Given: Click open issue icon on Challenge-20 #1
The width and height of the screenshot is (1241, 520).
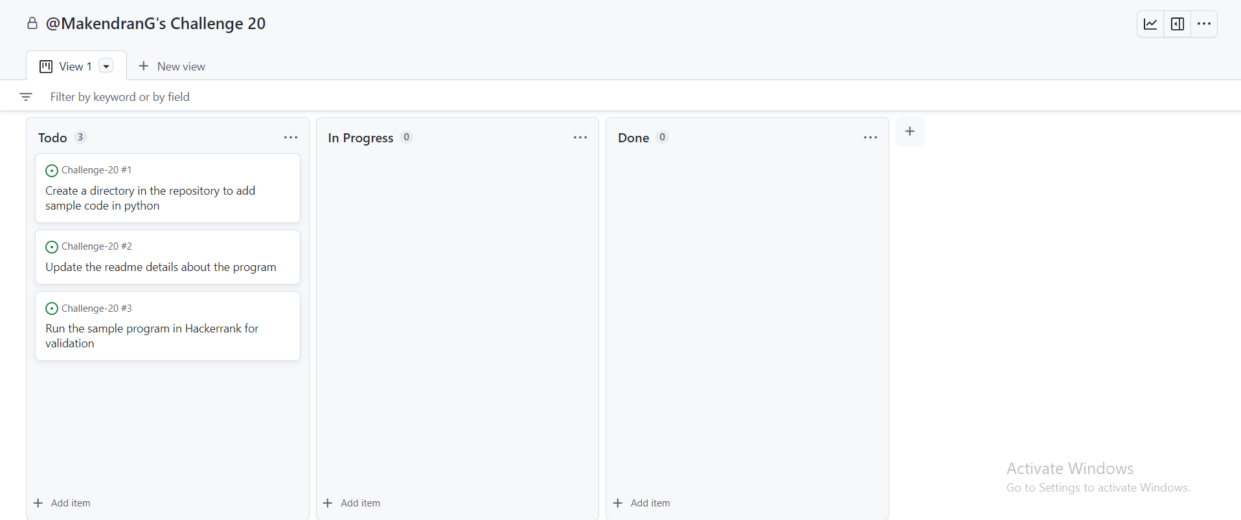Looking at the screenshot, I should tap(52, 171).
